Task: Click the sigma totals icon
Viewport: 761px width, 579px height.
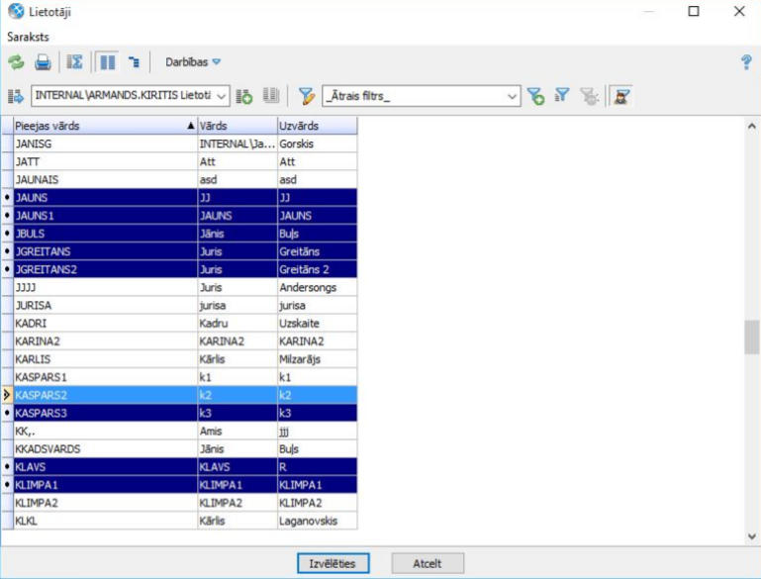Action: 74,62
